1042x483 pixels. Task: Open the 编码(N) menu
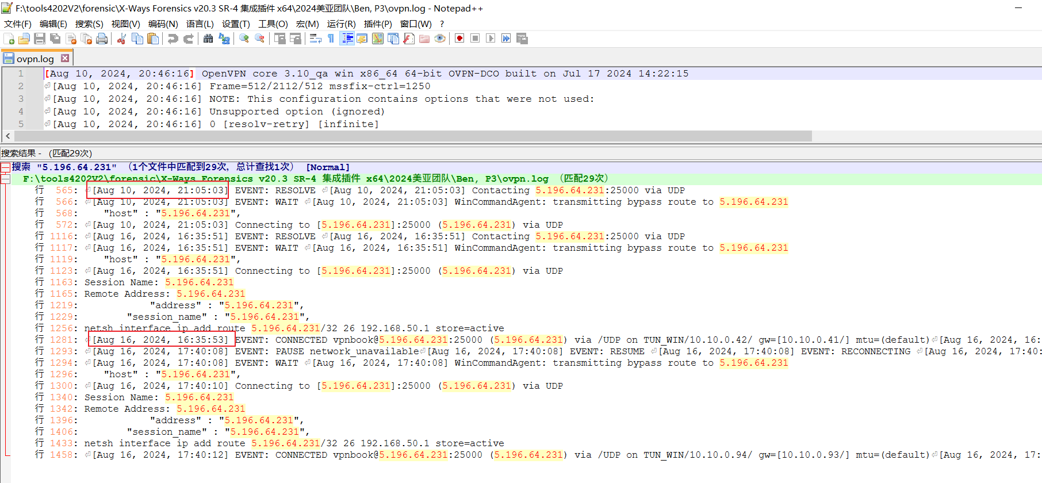(163, 24)
